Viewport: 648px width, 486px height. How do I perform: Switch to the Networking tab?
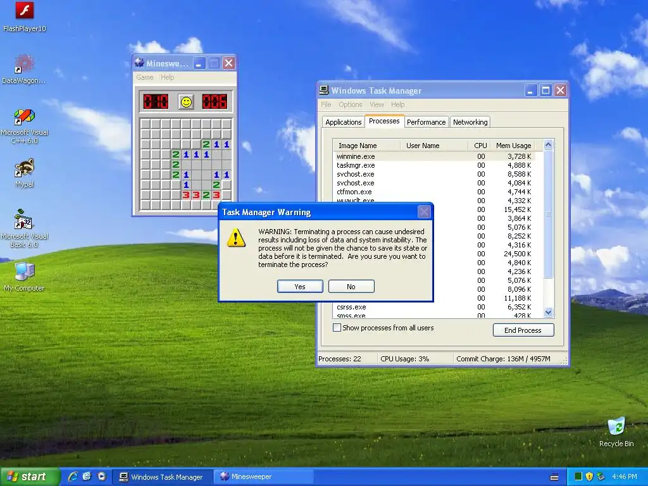point(470,122)
